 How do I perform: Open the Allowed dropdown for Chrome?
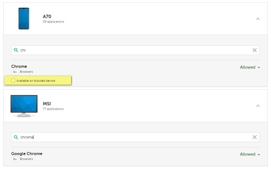[x=250, y=67]
